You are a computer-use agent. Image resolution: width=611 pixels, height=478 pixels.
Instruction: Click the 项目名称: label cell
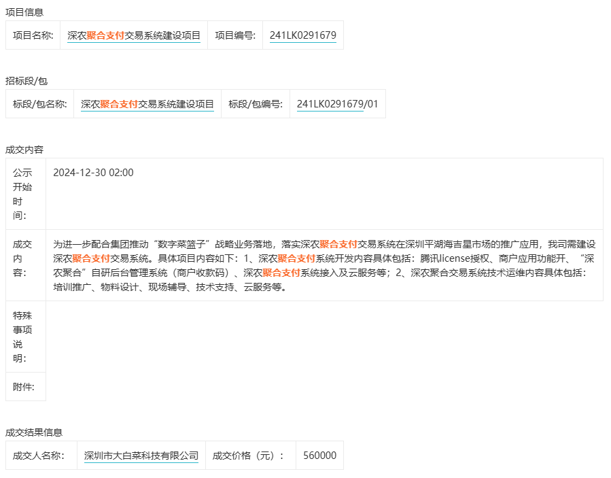(x=33, y=35)
